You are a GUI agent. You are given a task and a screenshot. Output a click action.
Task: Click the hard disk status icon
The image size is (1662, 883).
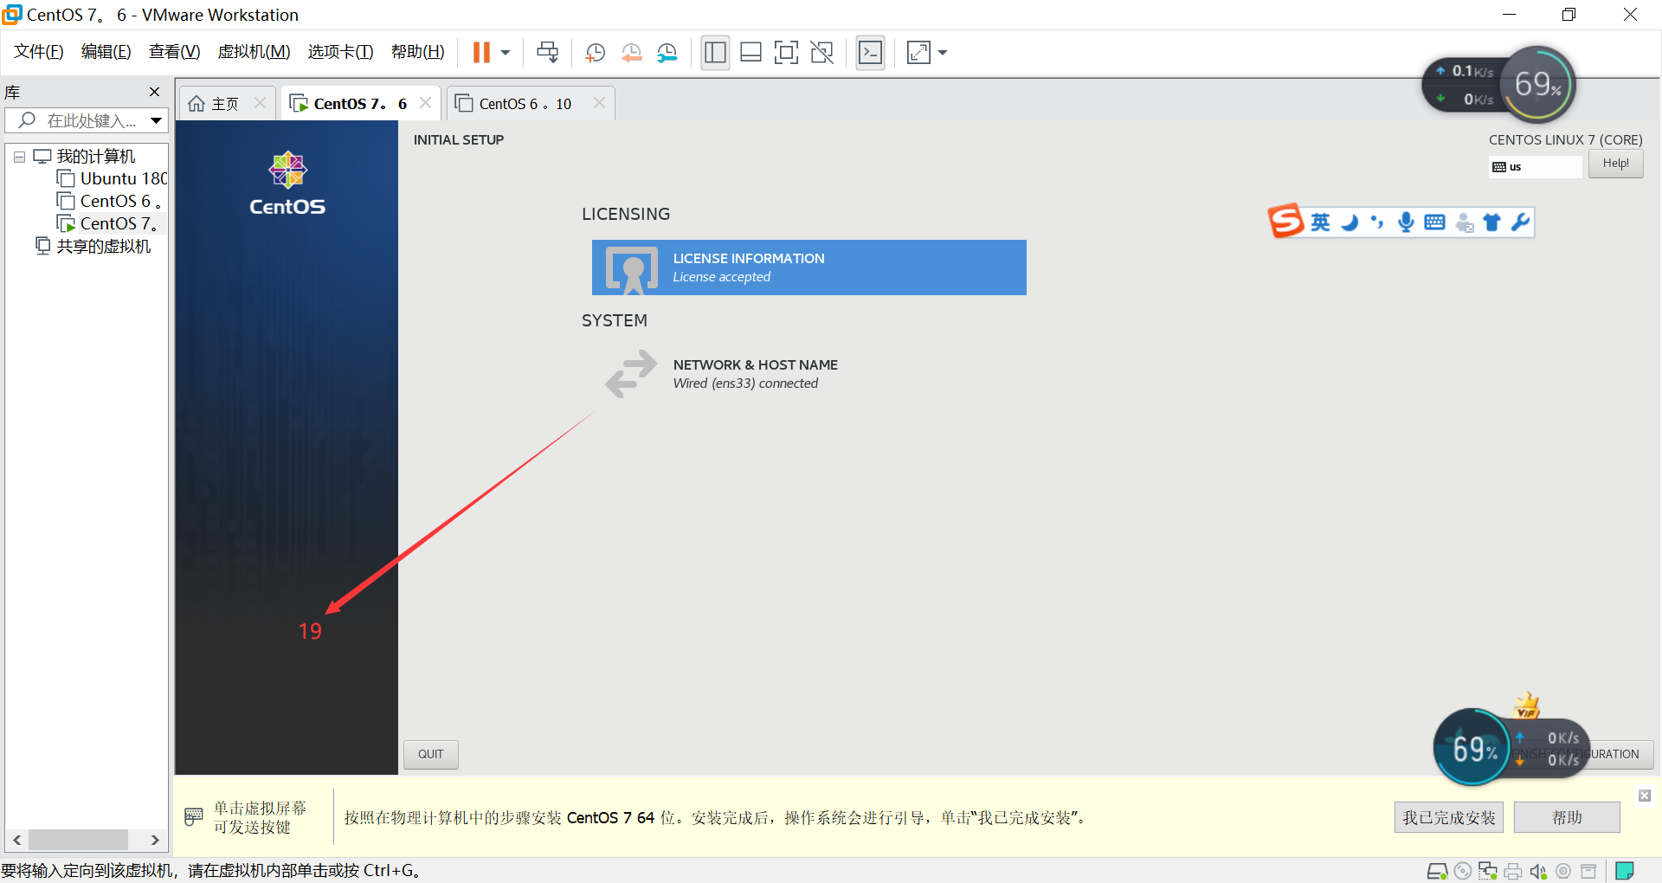coord(1437,871)
